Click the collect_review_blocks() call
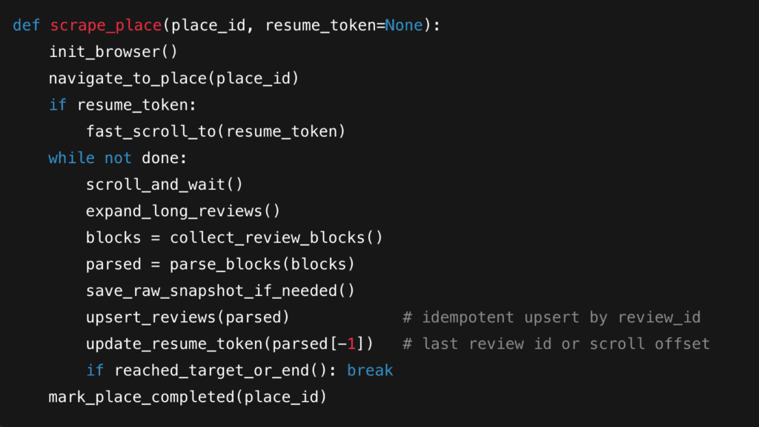Image resolution: width=759 pixels, height=427 pixels. coord(276,238)
